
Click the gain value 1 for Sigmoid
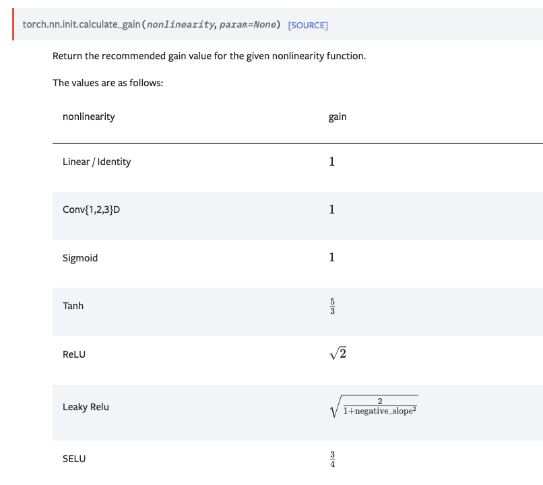(x=331, y=257)
